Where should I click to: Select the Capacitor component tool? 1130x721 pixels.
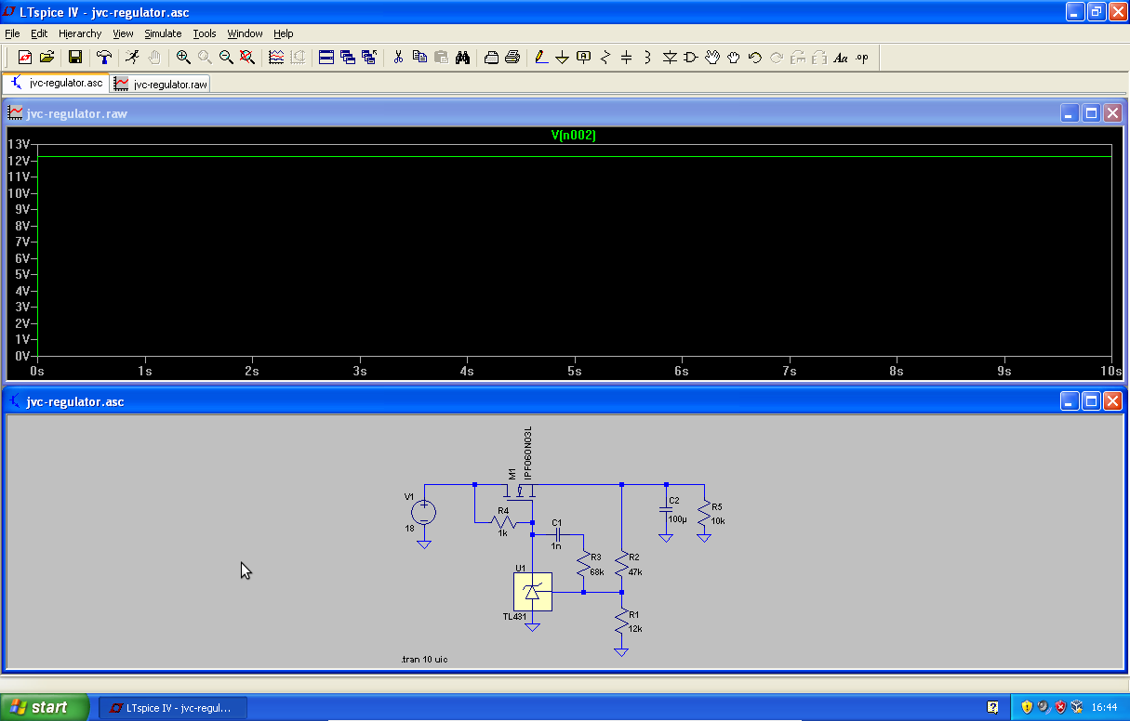pyautogui.click(x=626, y=58)
